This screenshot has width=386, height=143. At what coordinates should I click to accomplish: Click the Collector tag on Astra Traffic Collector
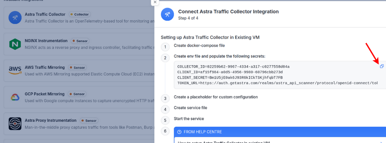80,14
